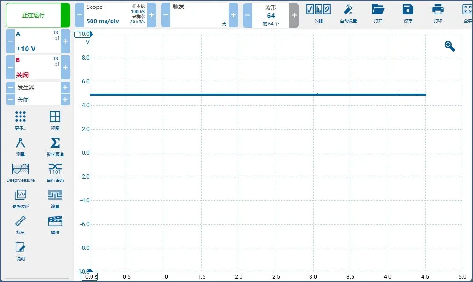Open the 操作 actions panel
The image size is (473, 282).
click(55, 224)
